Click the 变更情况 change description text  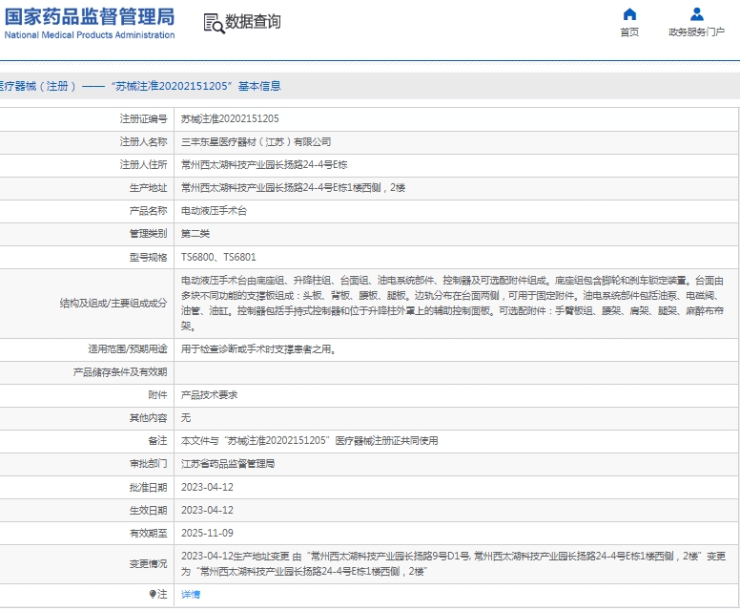(x=453, y=564)
